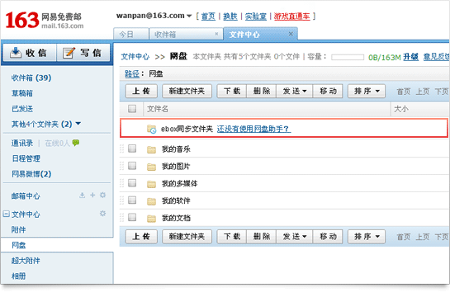Click plus icon beside 邮箱中心
The width and height of the screenshot is (450, 297).
92,196
